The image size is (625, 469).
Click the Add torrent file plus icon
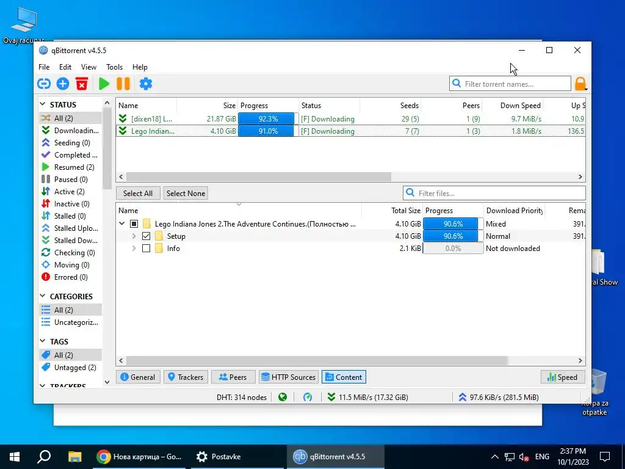63,84
